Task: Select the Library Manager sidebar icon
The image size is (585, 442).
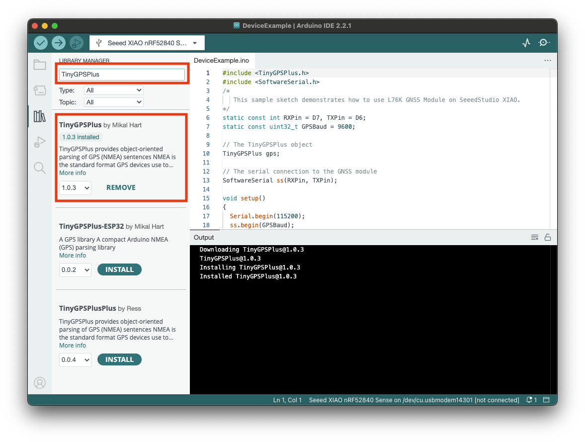Action: 40,116
